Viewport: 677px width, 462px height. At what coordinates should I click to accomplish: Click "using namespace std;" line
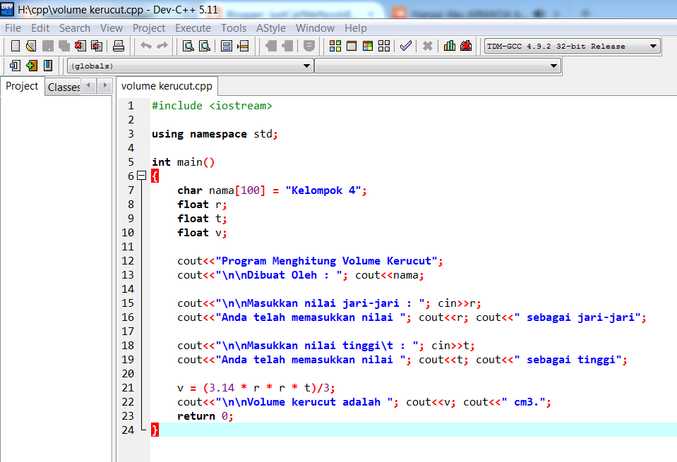point(215,134)
